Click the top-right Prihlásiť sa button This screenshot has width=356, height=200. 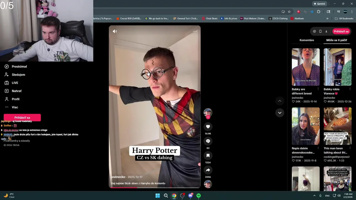click(x=341, y=31)
